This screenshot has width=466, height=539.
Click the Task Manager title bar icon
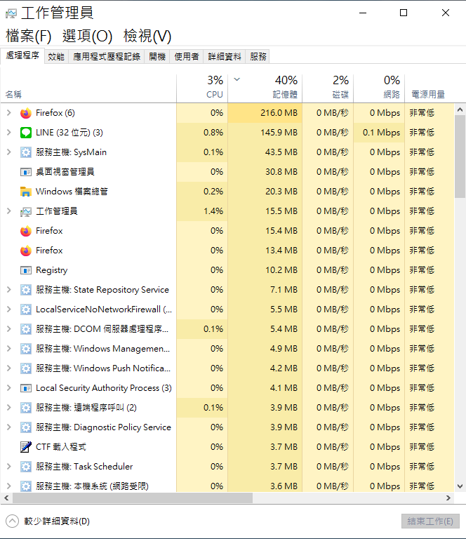coord(11,13)
